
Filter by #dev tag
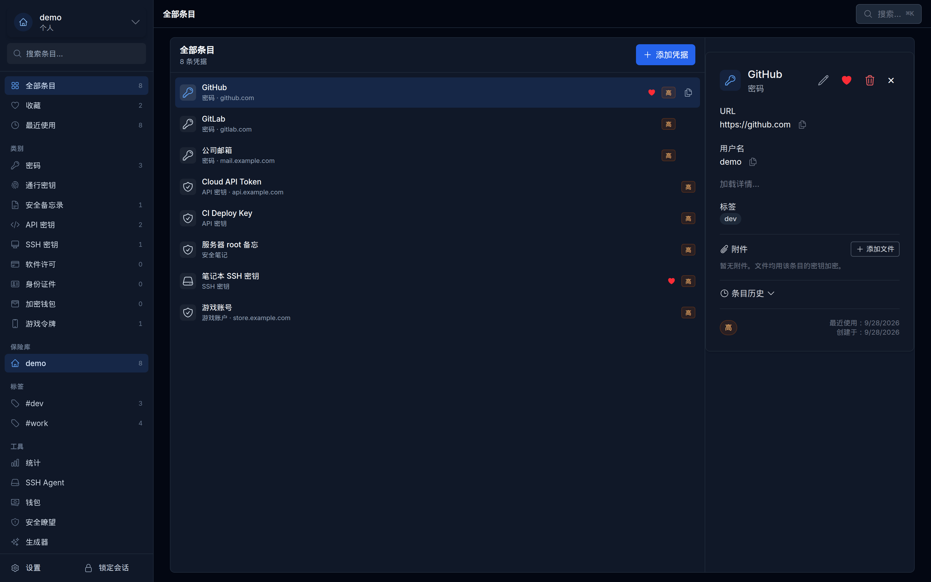(x=76, y=403)
